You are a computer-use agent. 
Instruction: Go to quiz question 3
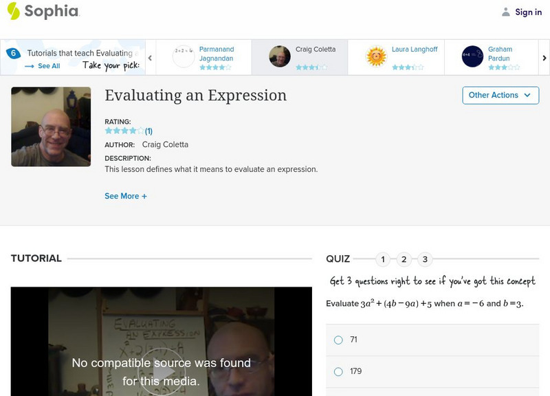[x=425, y=260]
